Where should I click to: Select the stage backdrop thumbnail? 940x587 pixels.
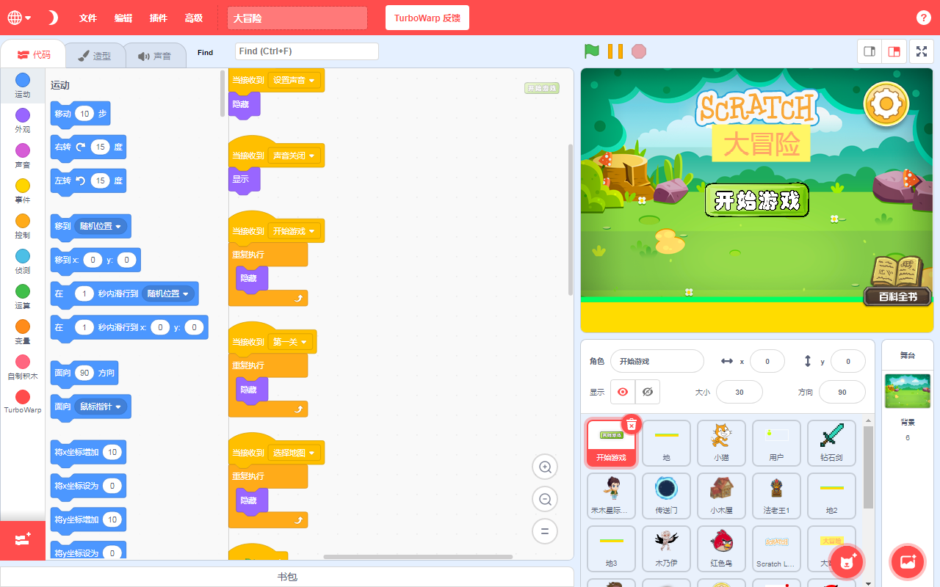click(x=908, y=390)
